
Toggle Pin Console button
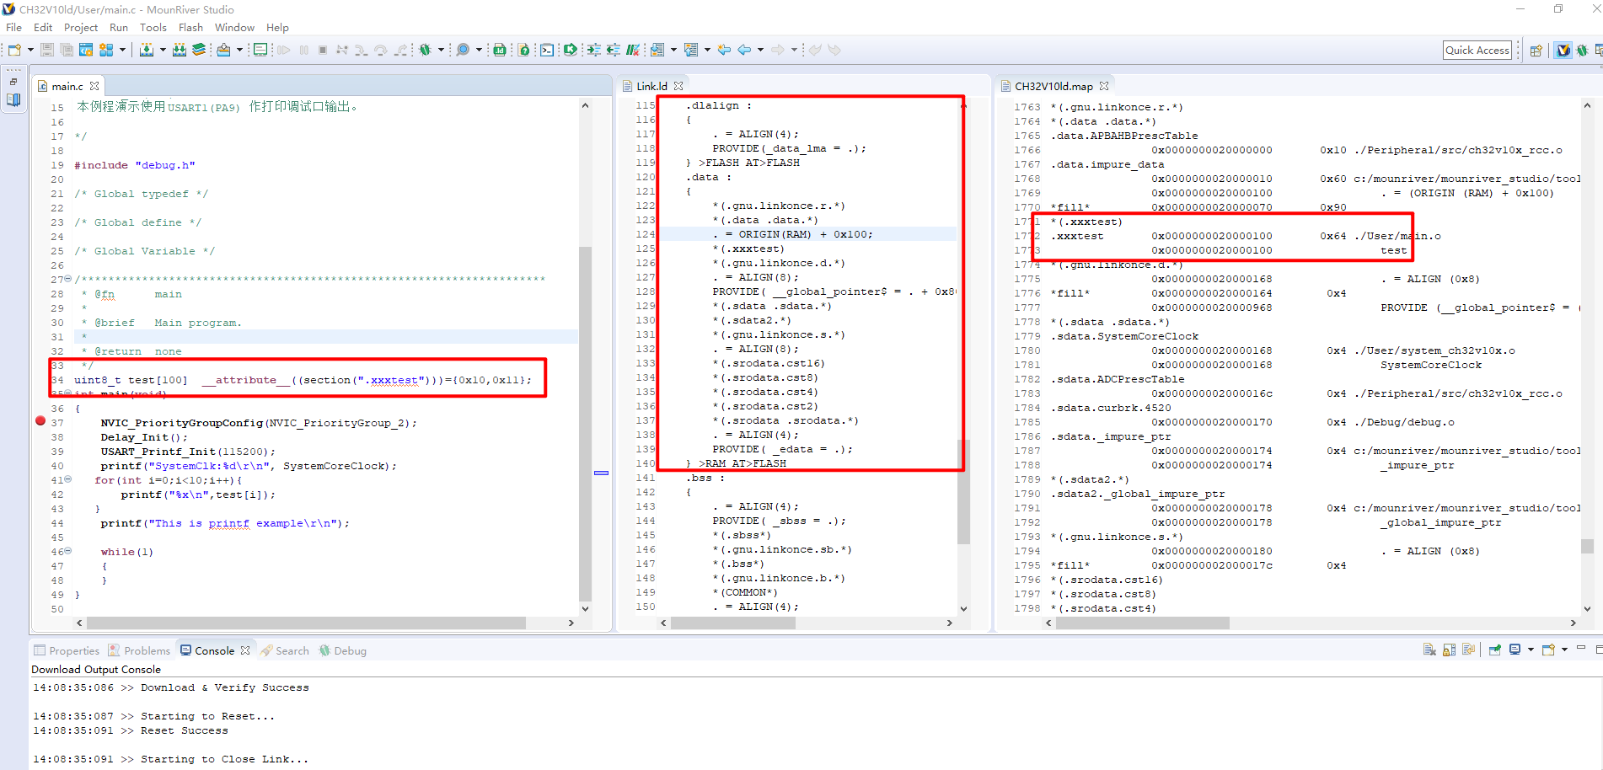point(1495,650)
